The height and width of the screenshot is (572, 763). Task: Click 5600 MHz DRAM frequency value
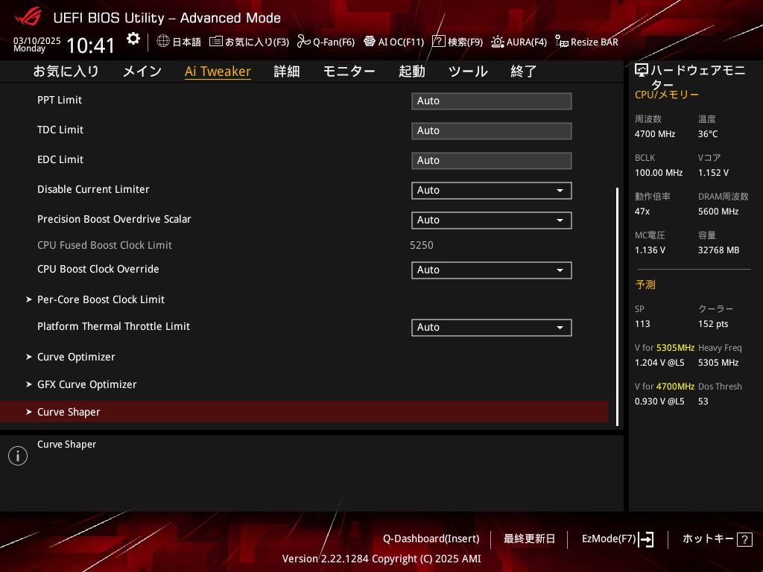click(718, 212)
